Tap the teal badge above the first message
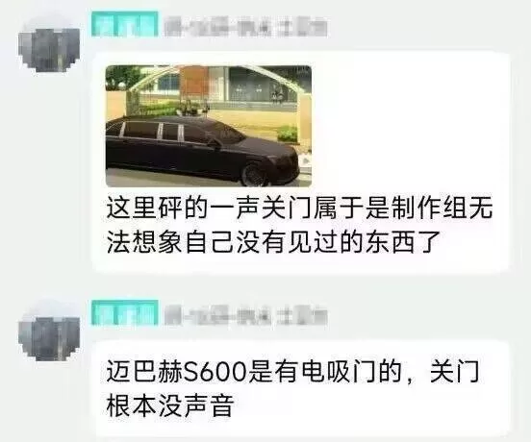 (x=125, y=24)
